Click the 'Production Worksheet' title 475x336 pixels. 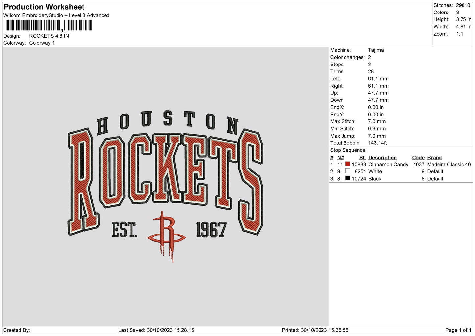[x=44, y=7]
